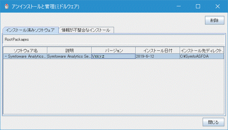This screenshot has width=228, height=130.
Task: Select the Symfoware Analytics Se.. description cell
Action: click(x=69, y=56)
